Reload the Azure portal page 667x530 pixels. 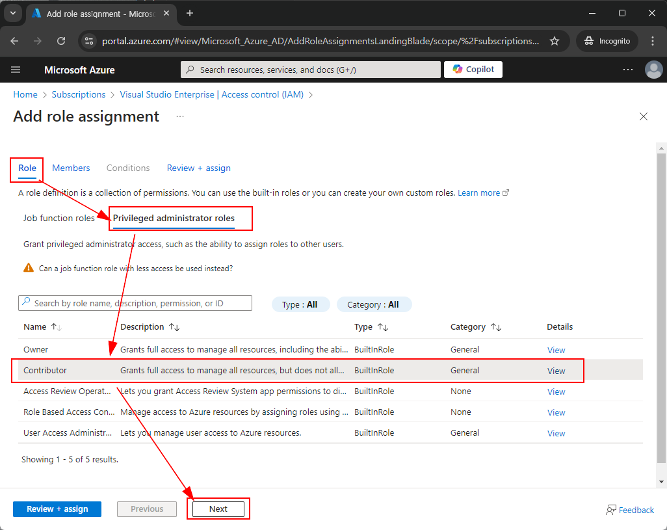(x=61, y=41)
